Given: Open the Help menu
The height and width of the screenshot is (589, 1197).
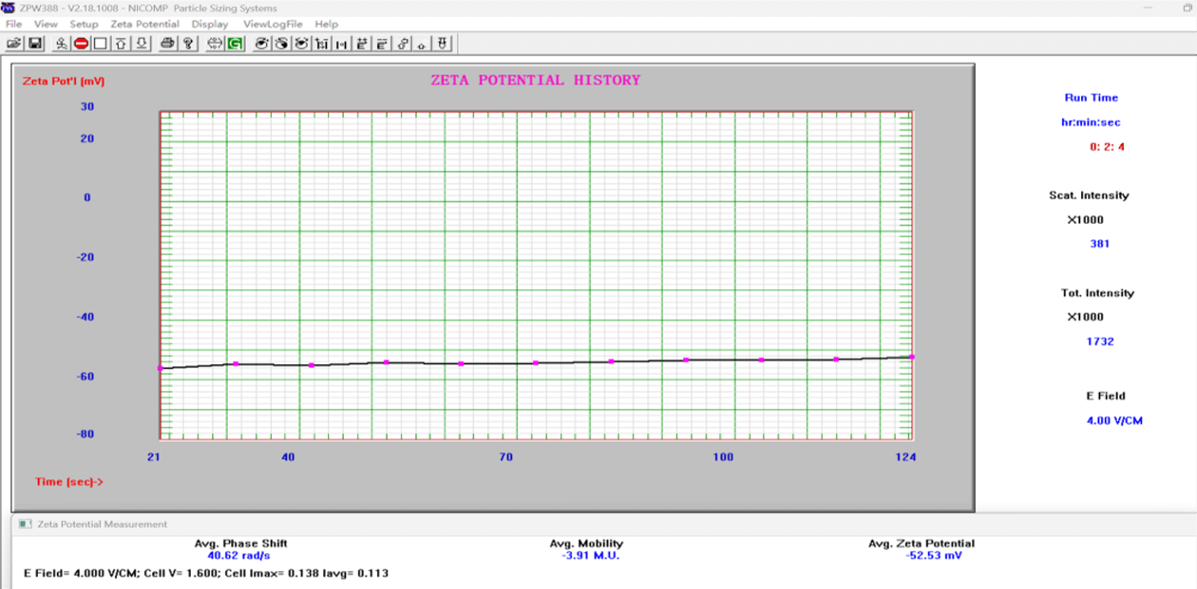Looking at the screenshot, I should [x=326, y=24].
